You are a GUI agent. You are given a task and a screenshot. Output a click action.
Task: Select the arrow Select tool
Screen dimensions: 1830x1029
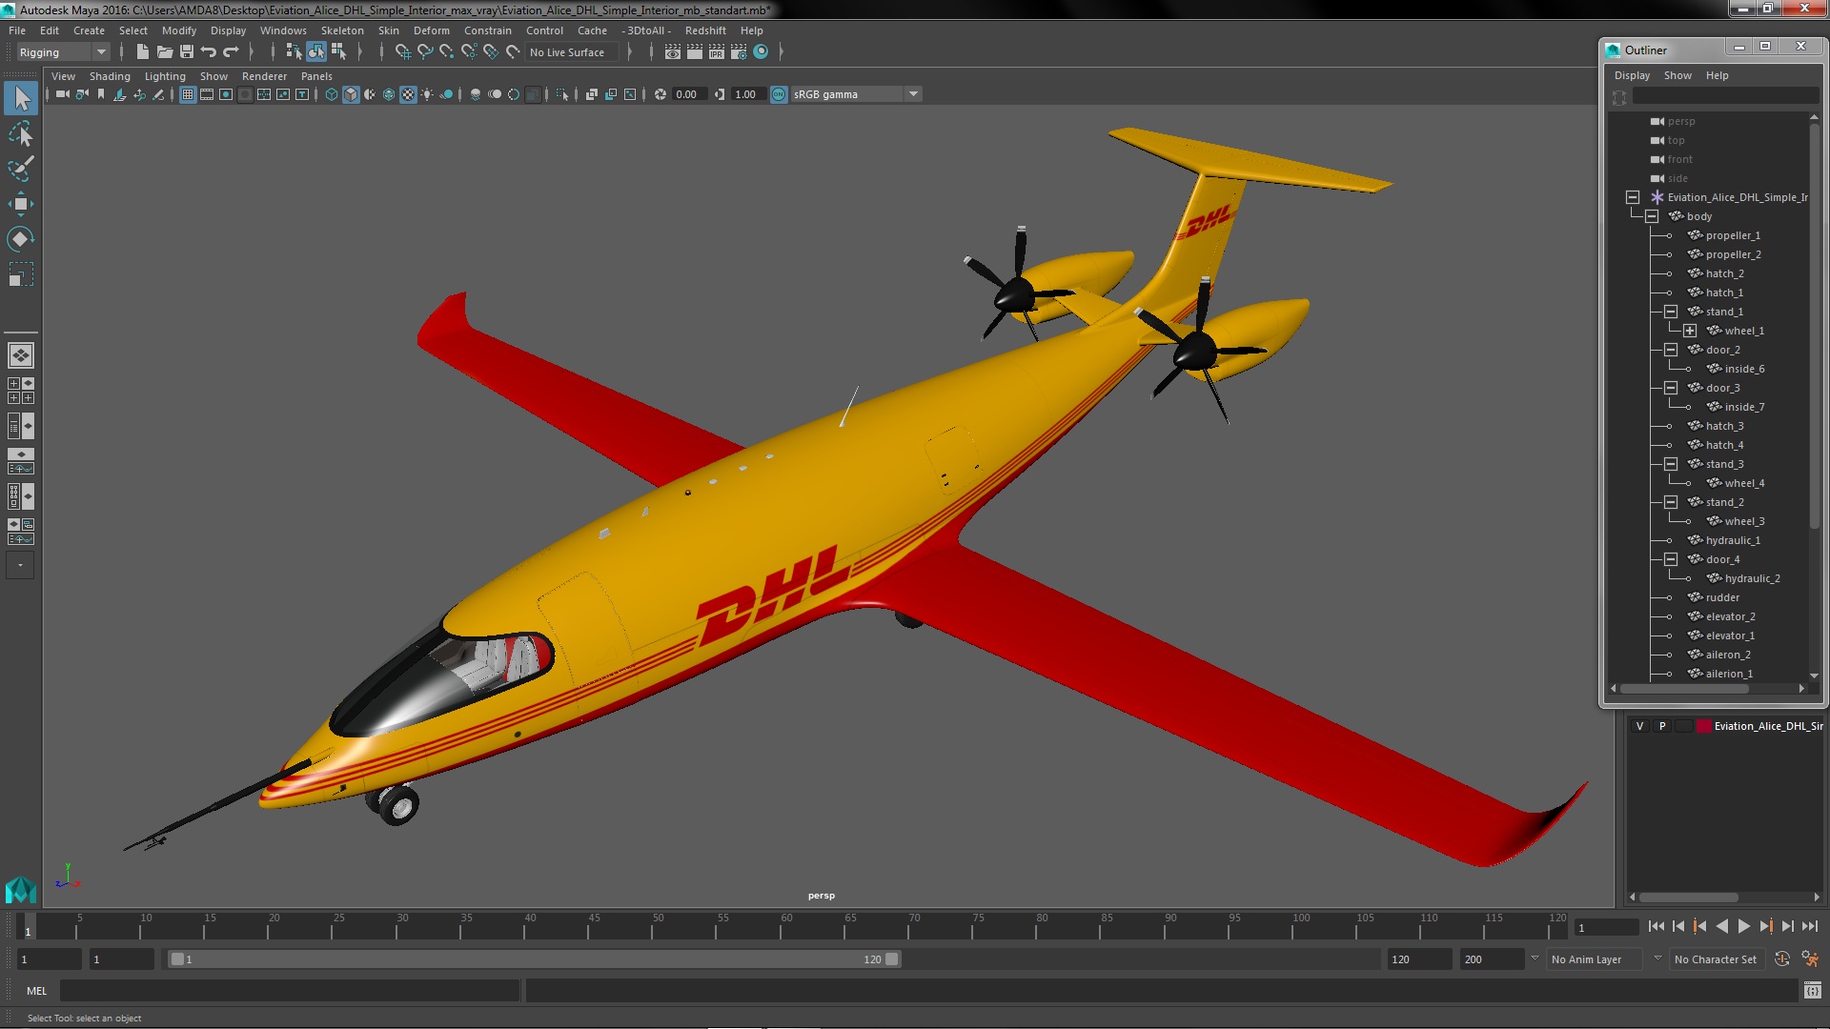pyautogui.click(x=21, y=98)
